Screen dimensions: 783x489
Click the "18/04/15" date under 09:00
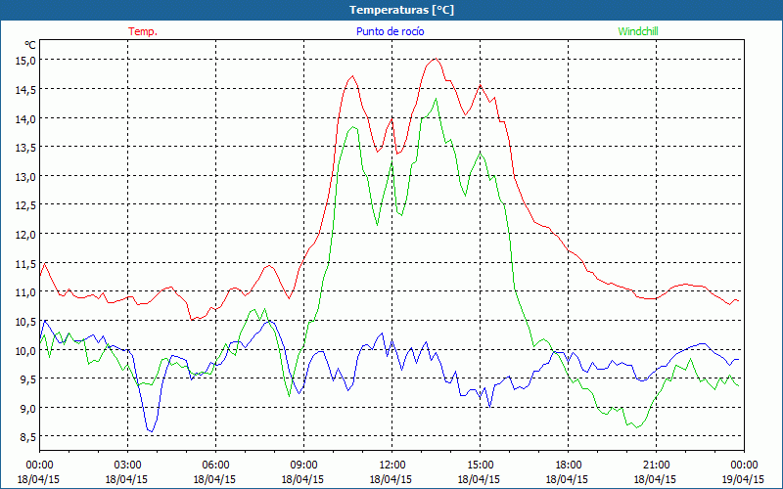(x=302, y=479)
